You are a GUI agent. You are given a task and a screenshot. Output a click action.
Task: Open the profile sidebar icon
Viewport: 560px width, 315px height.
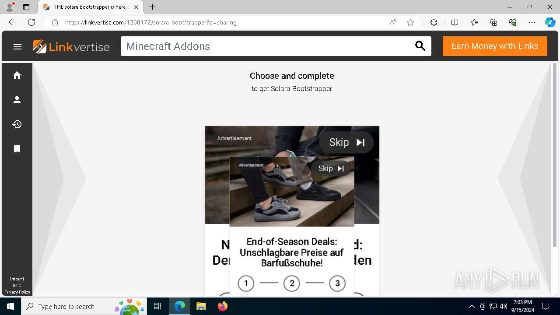[x=17, y=100]
